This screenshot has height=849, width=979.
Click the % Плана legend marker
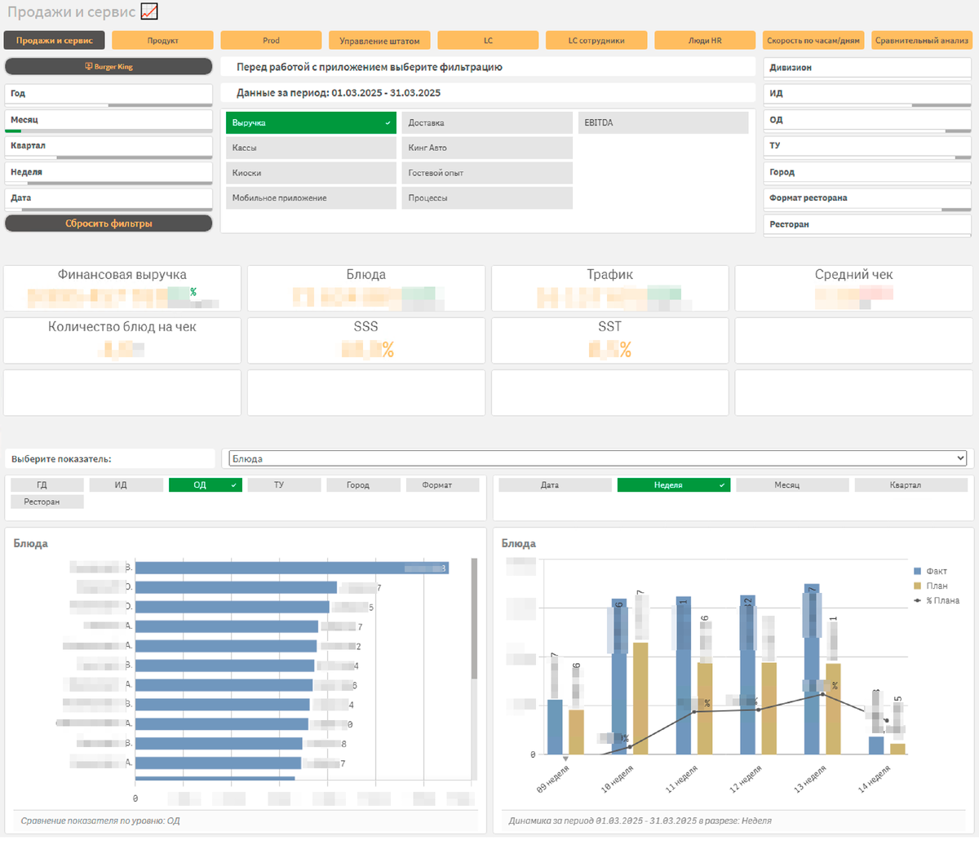[918, 600]
